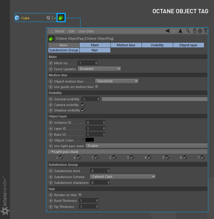Open the Edit menu

71,31
